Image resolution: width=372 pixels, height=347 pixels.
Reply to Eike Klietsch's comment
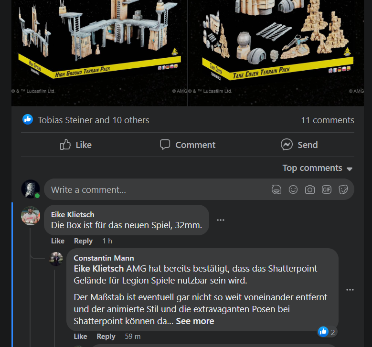(x=83, y=241)
